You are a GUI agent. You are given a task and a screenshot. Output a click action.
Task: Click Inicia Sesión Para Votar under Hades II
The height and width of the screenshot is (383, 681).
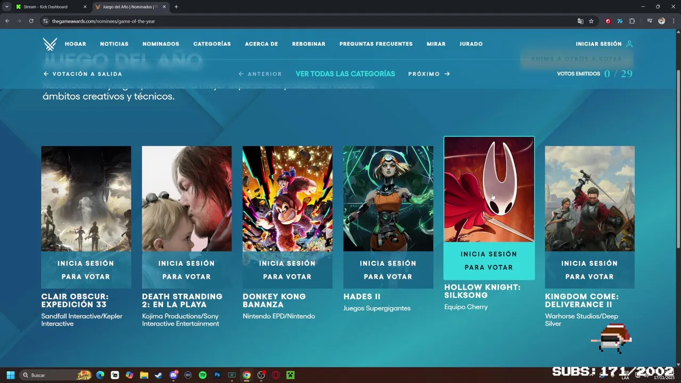(388, 270)
